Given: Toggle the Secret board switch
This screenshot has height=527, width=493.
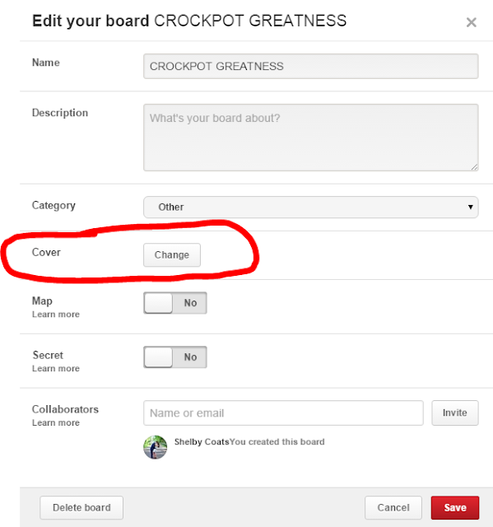Looking at the screenshot, I should point(175,357).
